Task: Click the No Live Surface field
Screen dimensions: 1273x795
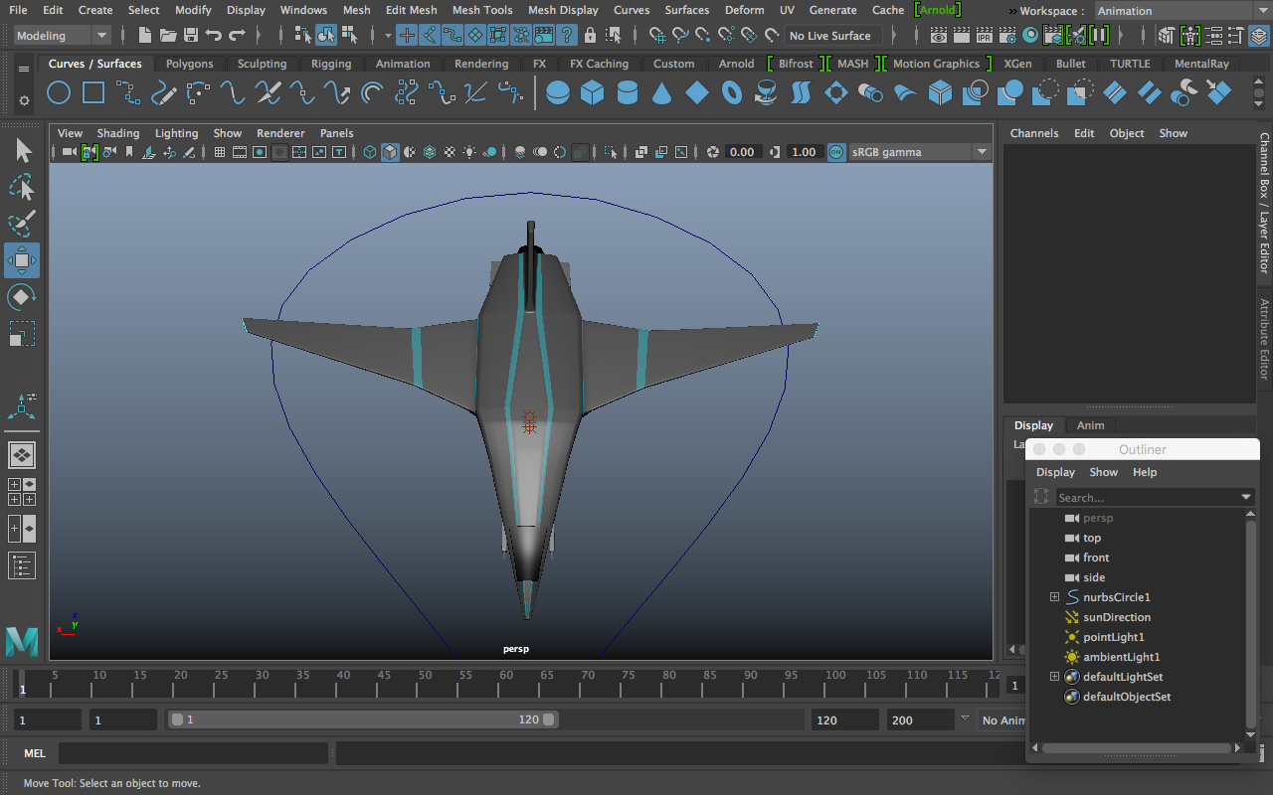Action: 833,36
